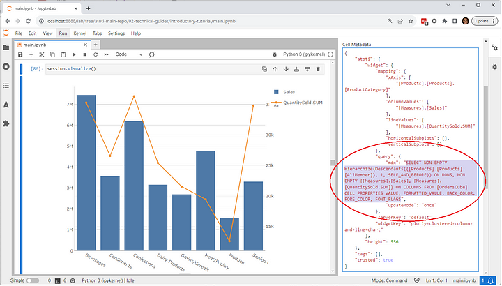This screenshot has width=502, height=286.
Task: Click the Ln 1, Col 1 status item
Action: pos(436,280)
